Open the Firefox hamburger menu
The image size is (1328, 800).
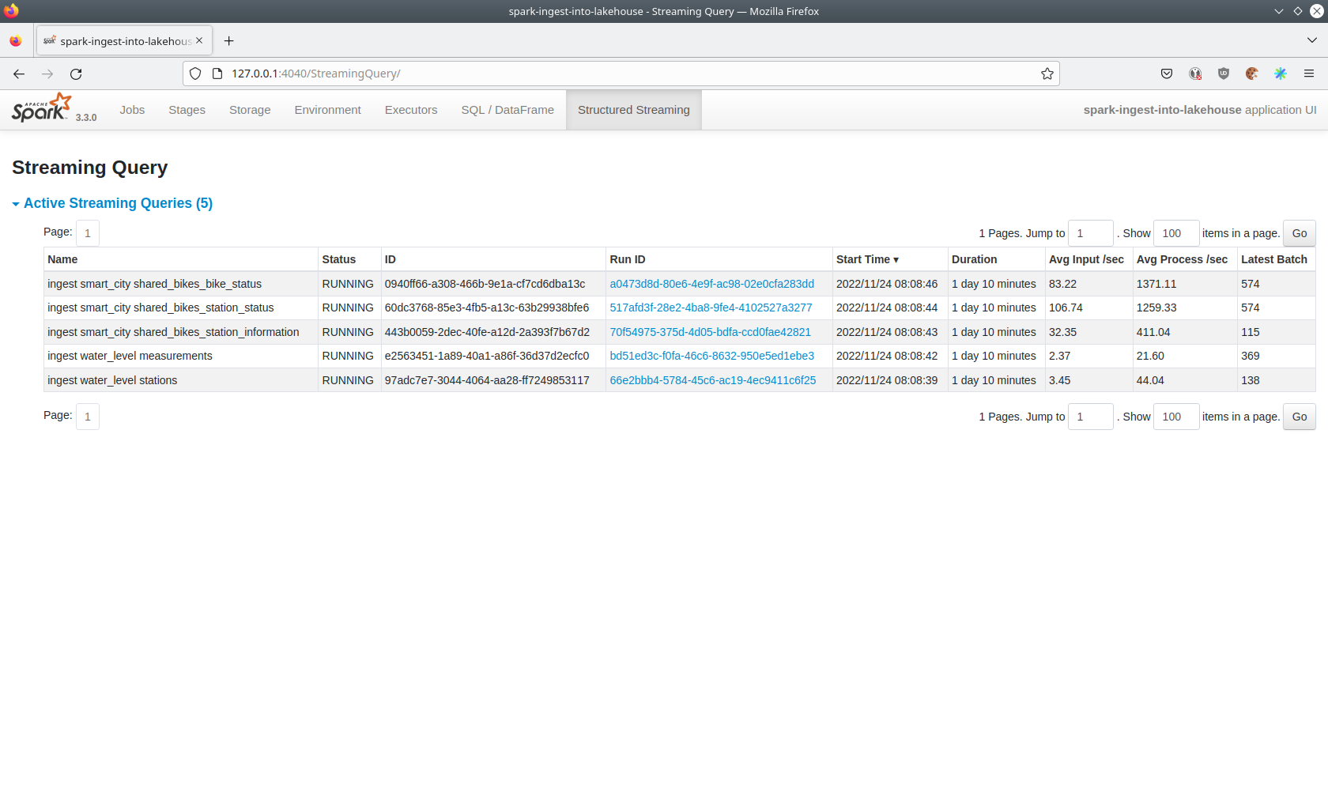coord(1309,74)
